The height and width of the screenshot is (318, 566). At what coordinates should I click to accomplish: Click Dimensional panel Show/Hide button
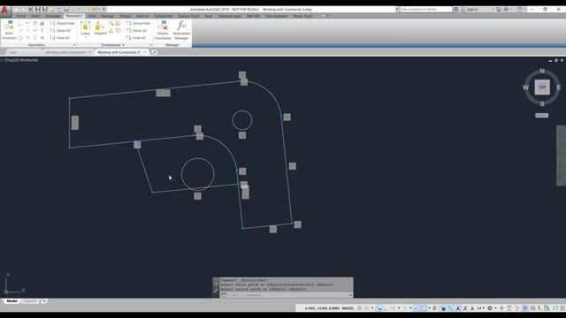138,23
